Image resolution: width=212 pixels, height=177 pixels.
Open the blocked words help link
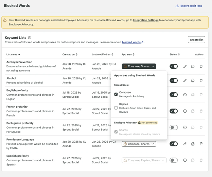click(x=132, y=42)
